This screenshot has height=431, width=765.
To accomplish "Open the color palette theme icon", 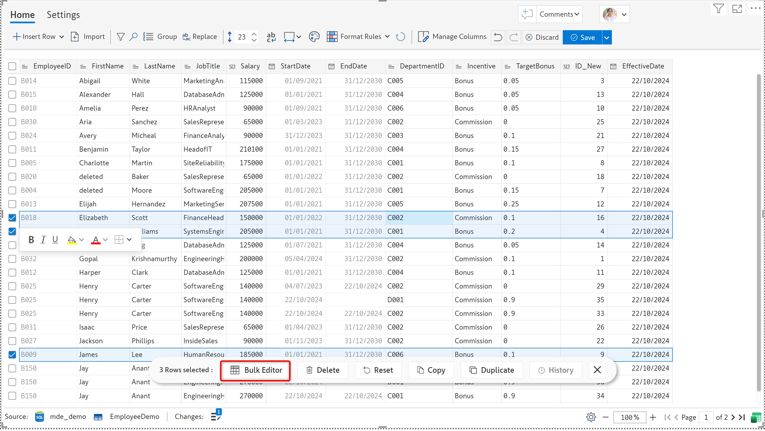I will pos(314,37).
